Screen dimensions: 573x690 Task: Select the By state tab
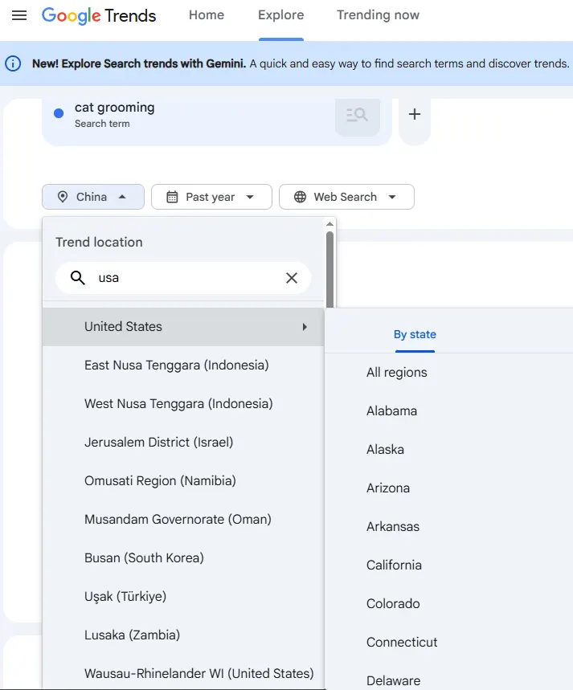415,334
